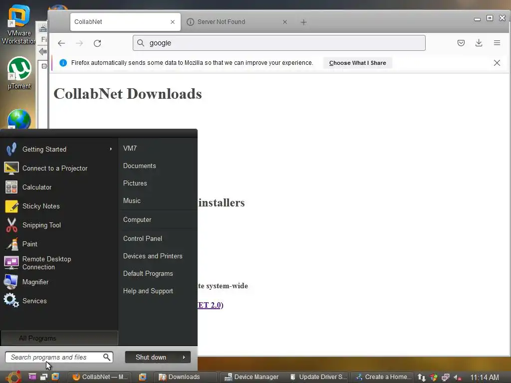Expand the Getting Started submenu arrow

(111, 149)
